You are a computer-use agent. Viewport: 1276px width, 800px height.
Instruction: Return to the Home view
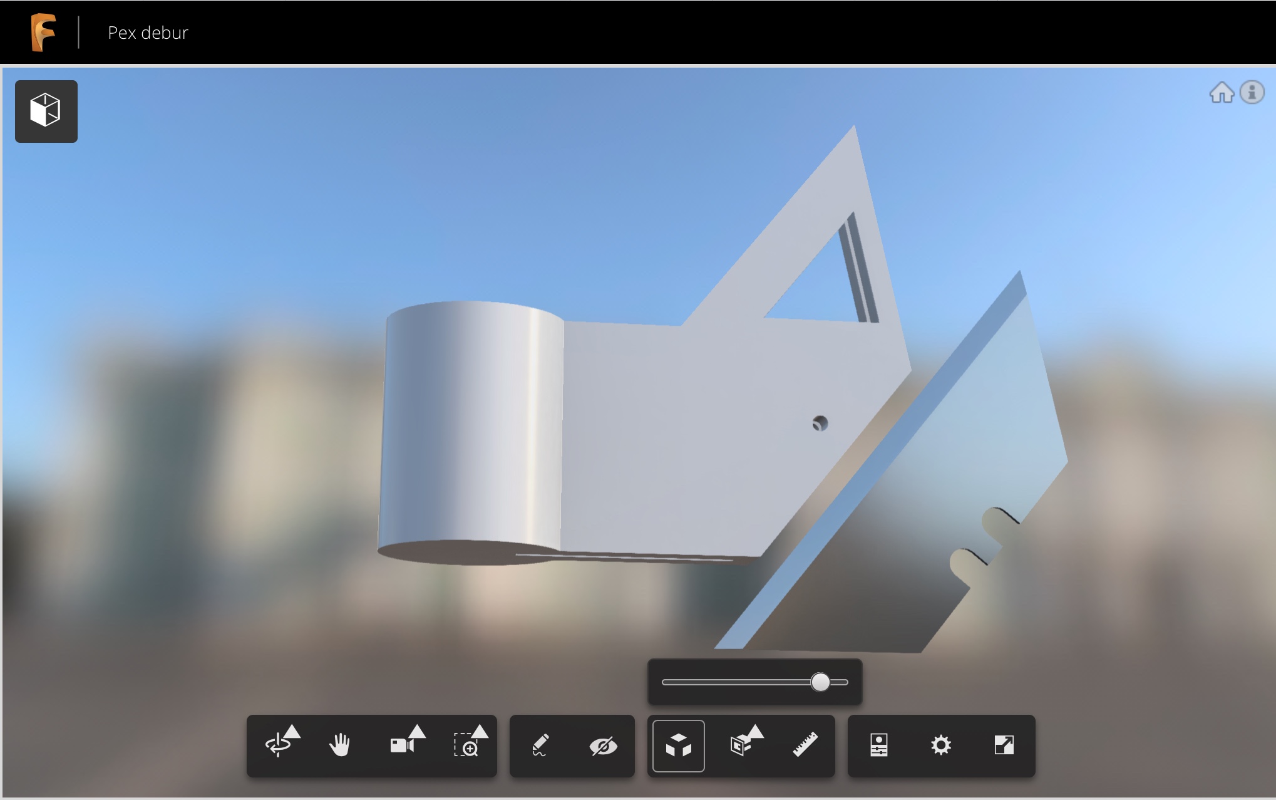tap(1221, 93)
